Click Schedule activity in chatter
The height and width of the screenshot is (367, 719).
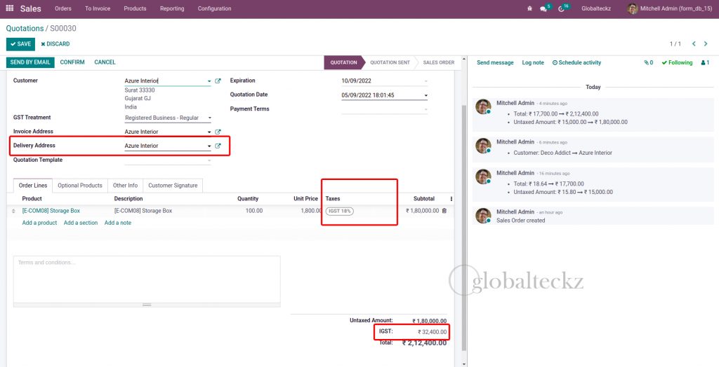[x=576, y=62]
